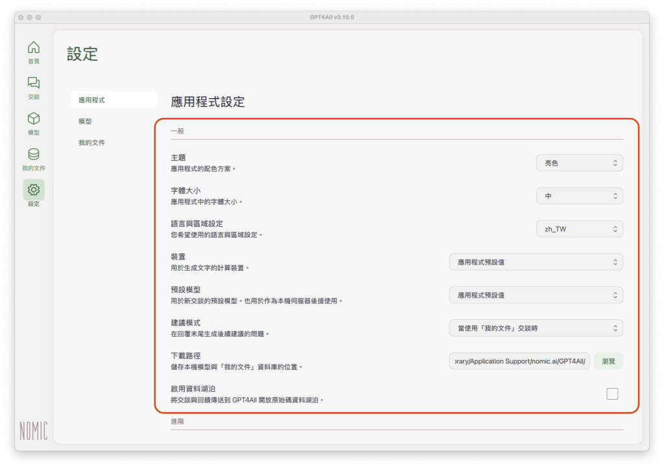Viewport: 664px width, 469px height.
Task: Expand the 裝置 device dropdown
Action: [x=536, y=262]
